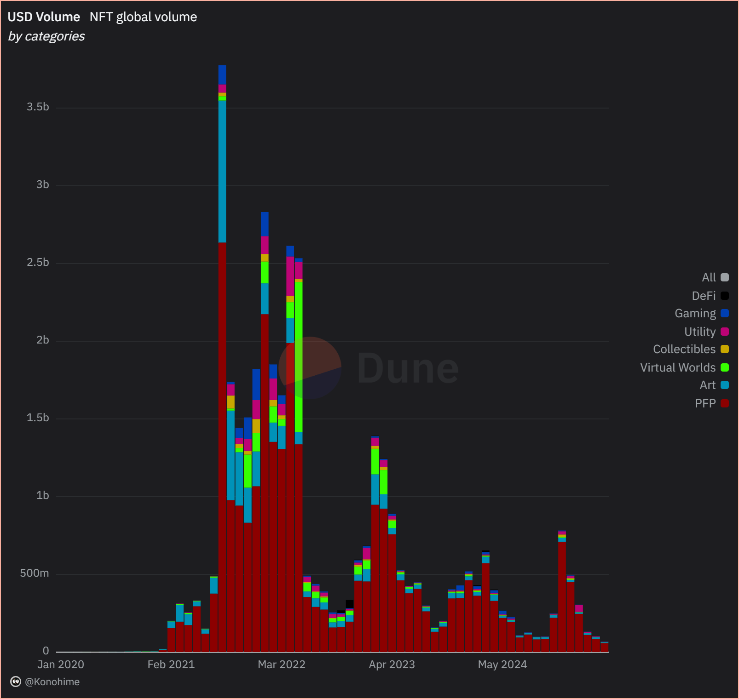Click the Jan 2020 axis label
This screenshot has width=739, height=699.
pyautogui.click(x=60, y=665)
